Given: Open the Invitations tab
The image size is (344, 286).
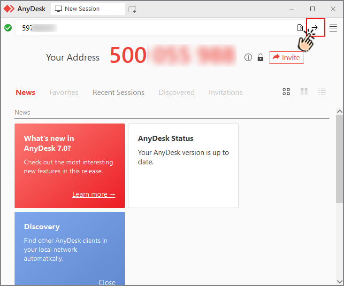Looking at the screenshot, I should 226,93.
